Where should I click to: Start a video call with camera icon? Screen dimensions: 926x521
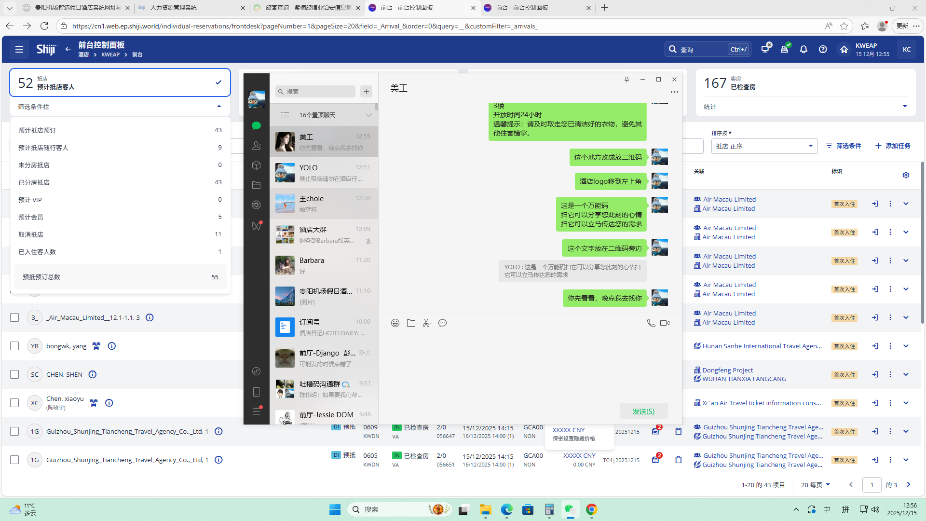[x=665, y=323]
